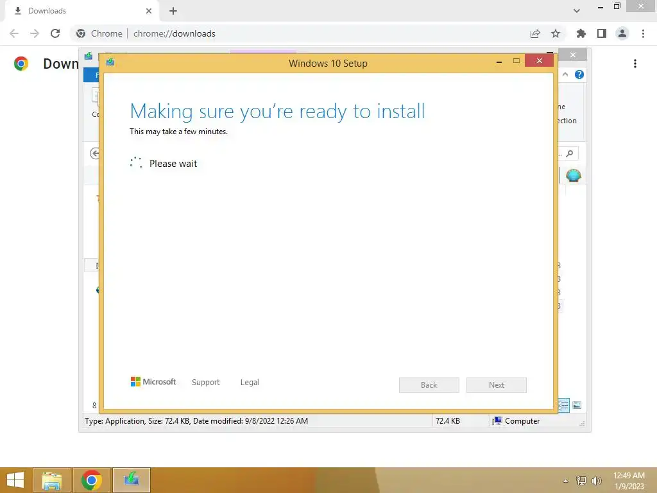
Task: Close the Windows 10 Setup window
Action: point(539,61)
